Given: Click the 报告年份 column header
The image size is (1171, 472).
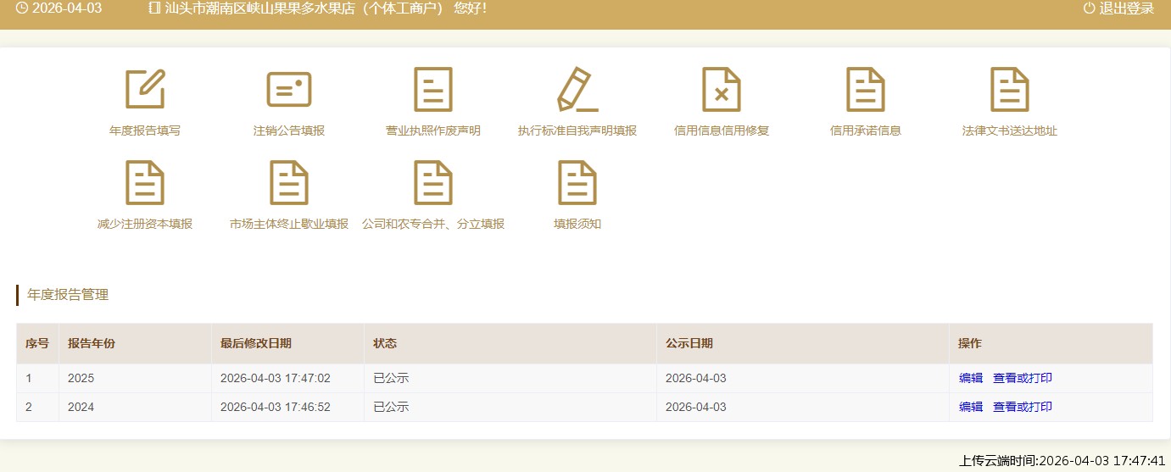Looking at the screenshot, I should [92, 343].
